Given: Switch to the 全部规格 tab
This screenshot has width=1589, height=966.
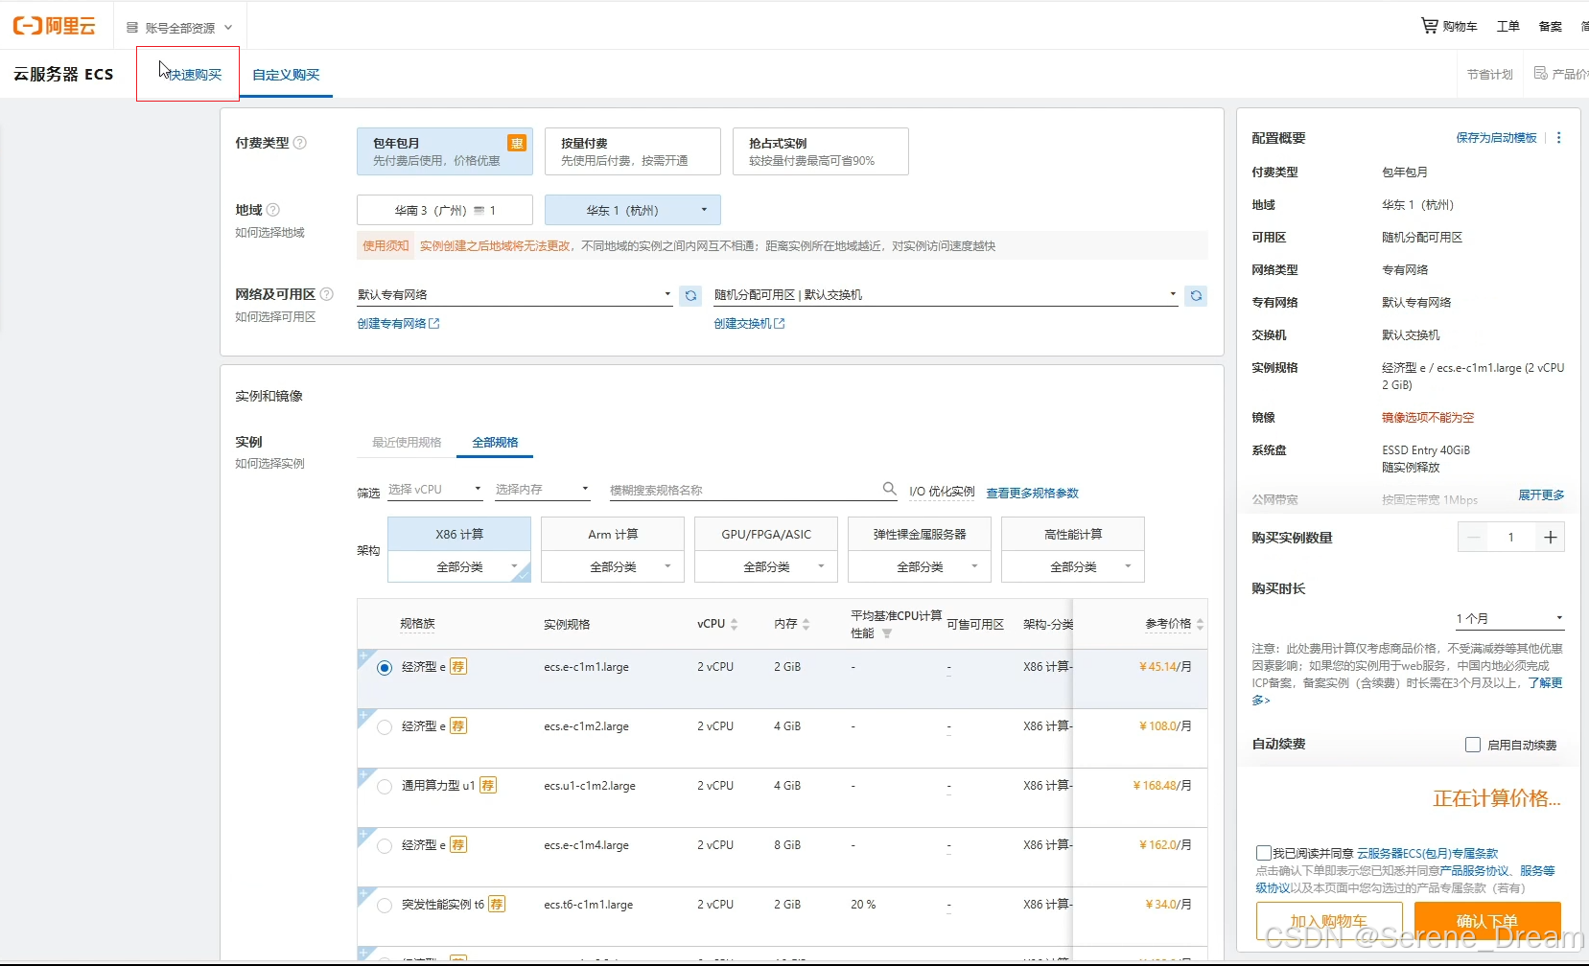Looking at the screenshot, I should pyautogui.click(x=495, y=443).
